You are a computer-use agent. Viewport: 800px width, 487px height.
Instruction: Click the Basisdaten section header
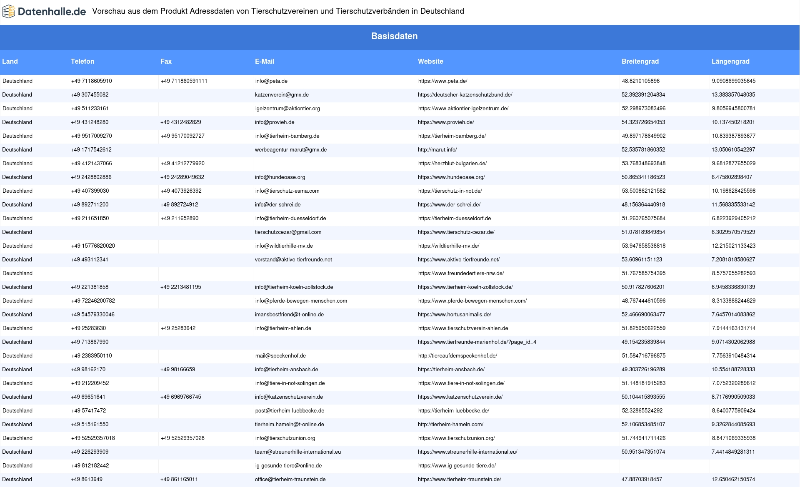coord(394,36)
